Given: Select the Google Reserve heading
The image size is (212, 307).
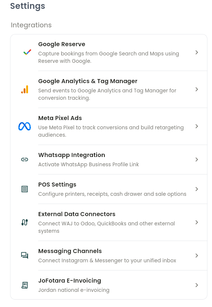Looking at the screenshot, I should point(62,44).
